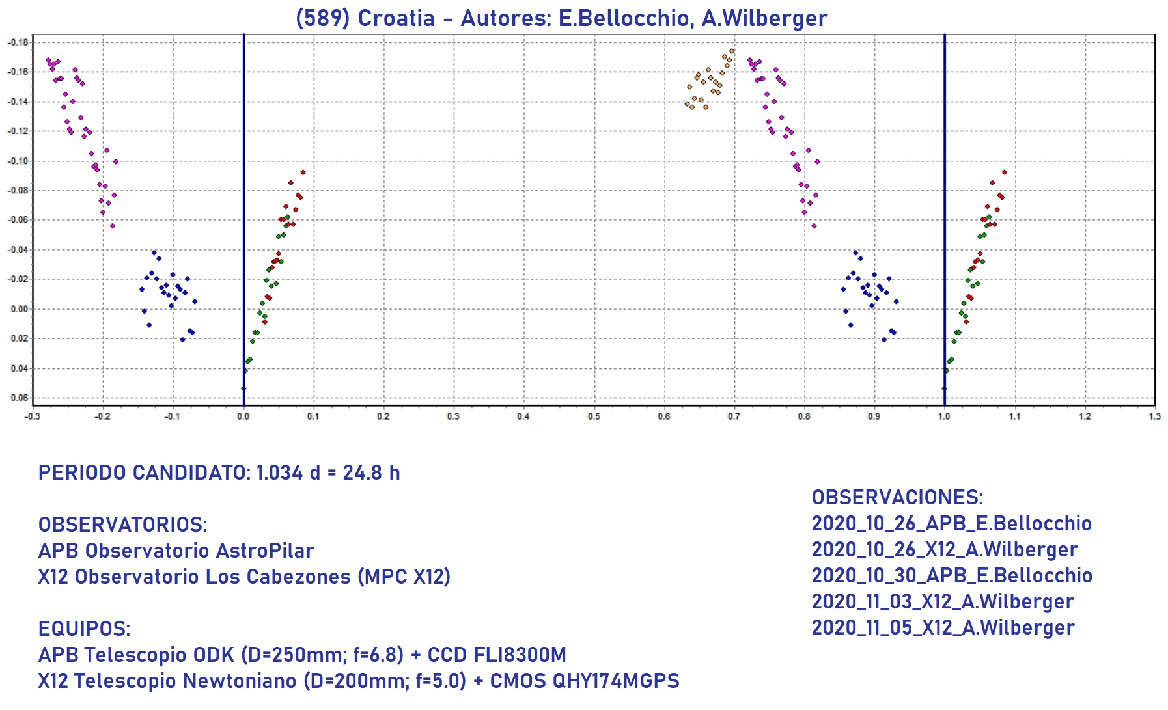Select "APB Observatorio AstroPilar" text
This screenshot has height=710, width=1168.
[x=176, y=551]
